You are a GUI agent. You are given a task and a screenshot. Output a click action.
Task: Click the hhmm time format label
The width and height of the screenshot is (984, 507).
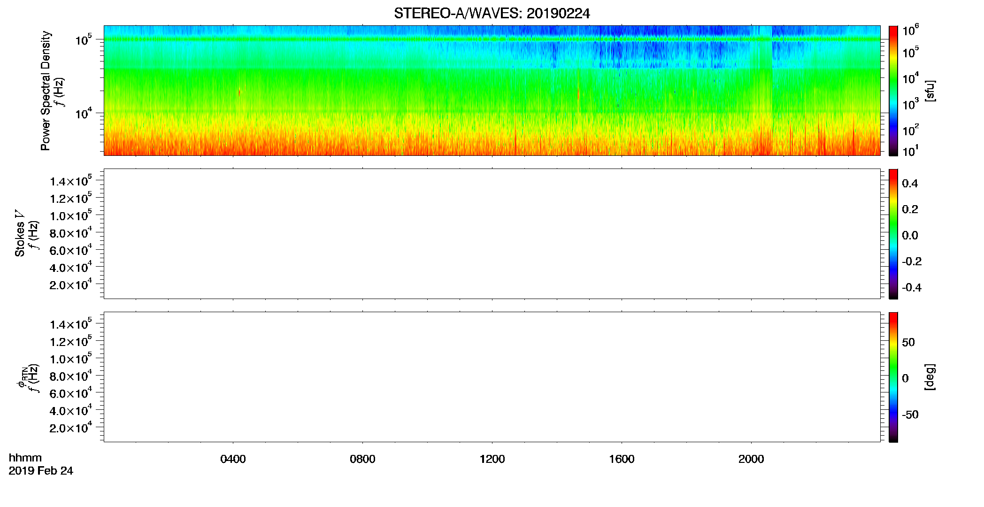[25, 458]
